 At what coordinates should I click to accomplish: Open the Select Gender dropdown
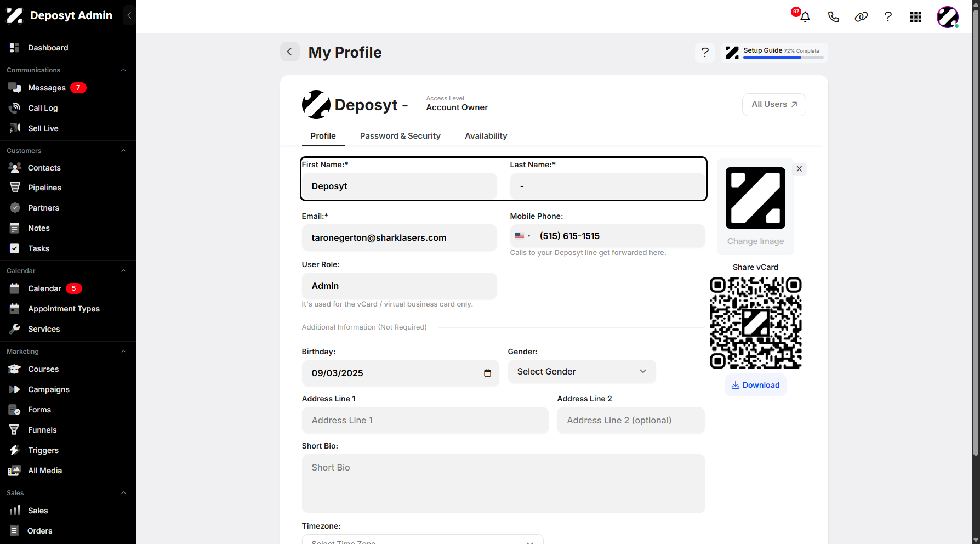pyautogui.click(x=582, y=372)
